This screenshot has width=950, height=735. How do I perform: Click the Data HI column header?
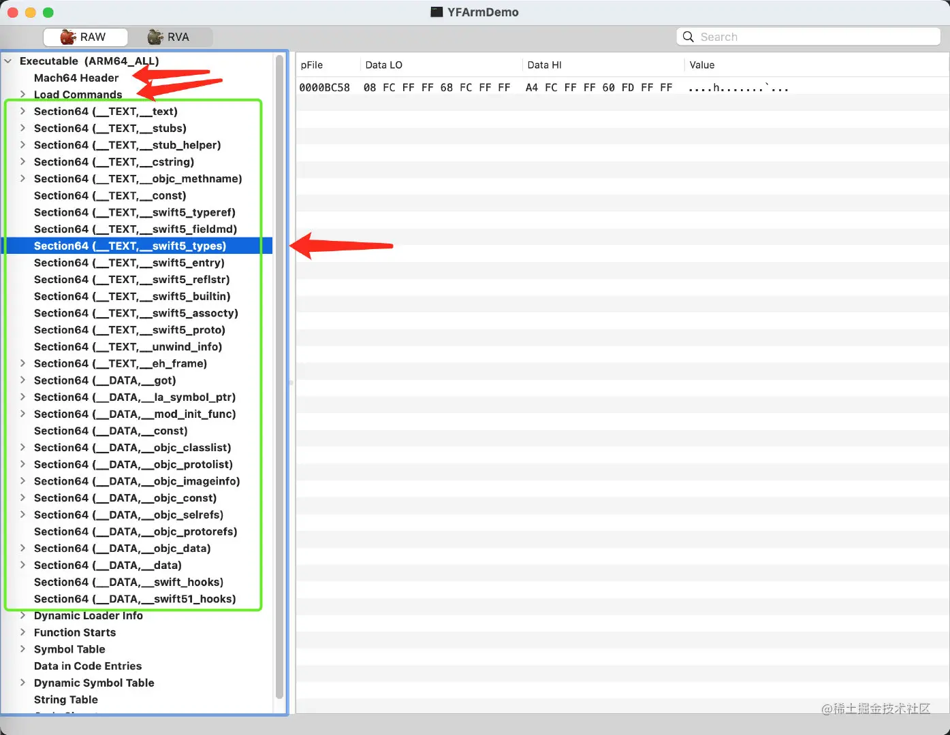coord(603,65)
